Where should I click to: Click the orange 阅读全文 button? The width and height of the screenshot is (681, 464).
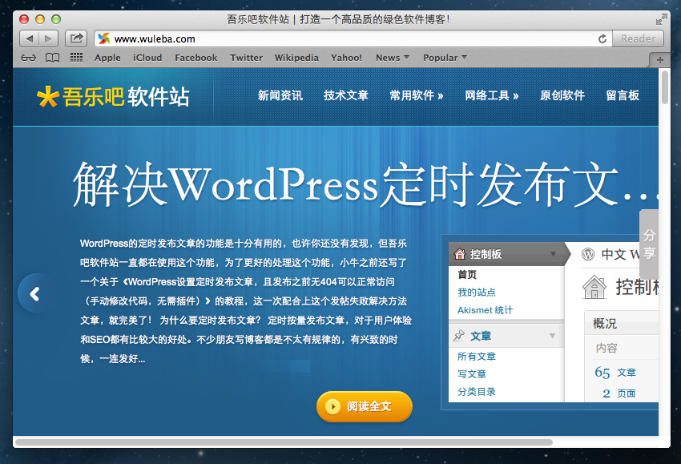pyautogui.click(x=365, y=406)
